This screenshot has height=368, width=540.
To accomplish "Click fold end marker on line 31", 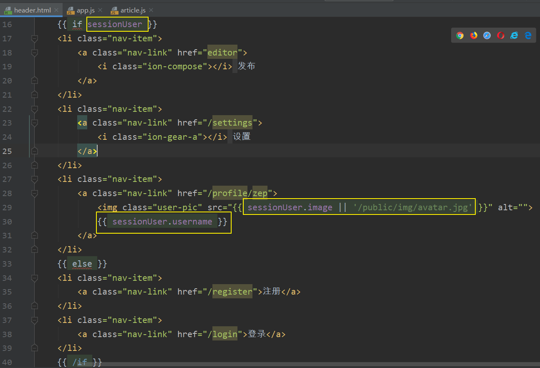I will point(35,236).
